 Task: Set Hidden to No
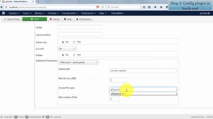(x=63, y=55)
